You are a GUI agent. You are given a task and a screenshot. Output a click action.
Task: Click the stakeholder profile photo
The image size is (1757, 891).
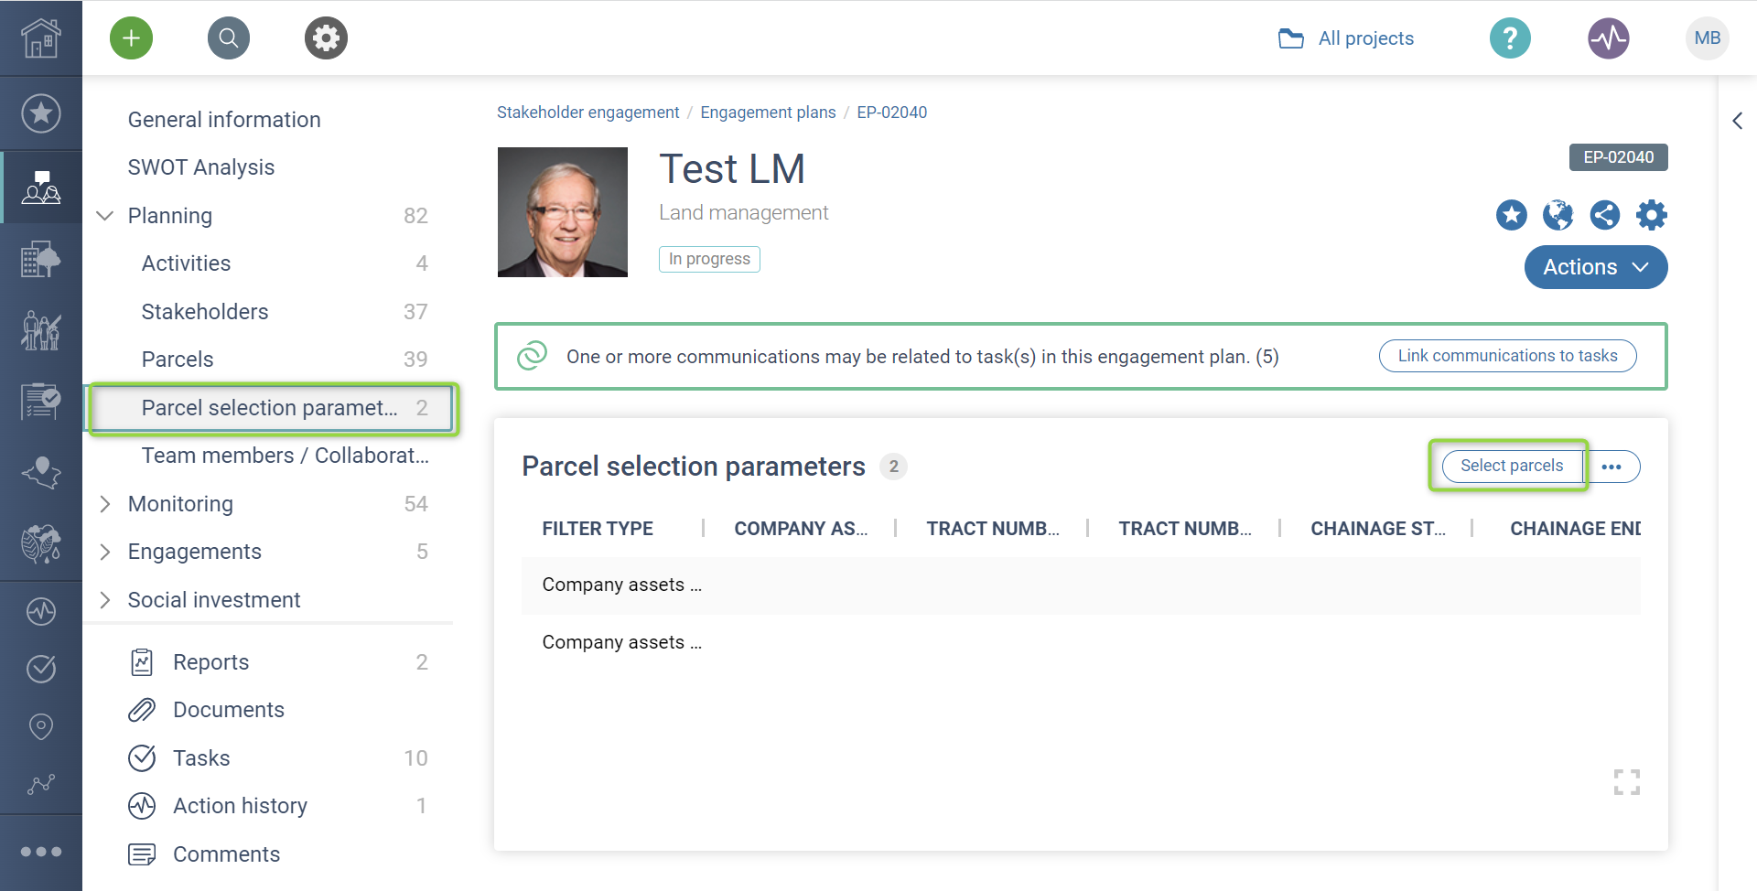point(563,212)
